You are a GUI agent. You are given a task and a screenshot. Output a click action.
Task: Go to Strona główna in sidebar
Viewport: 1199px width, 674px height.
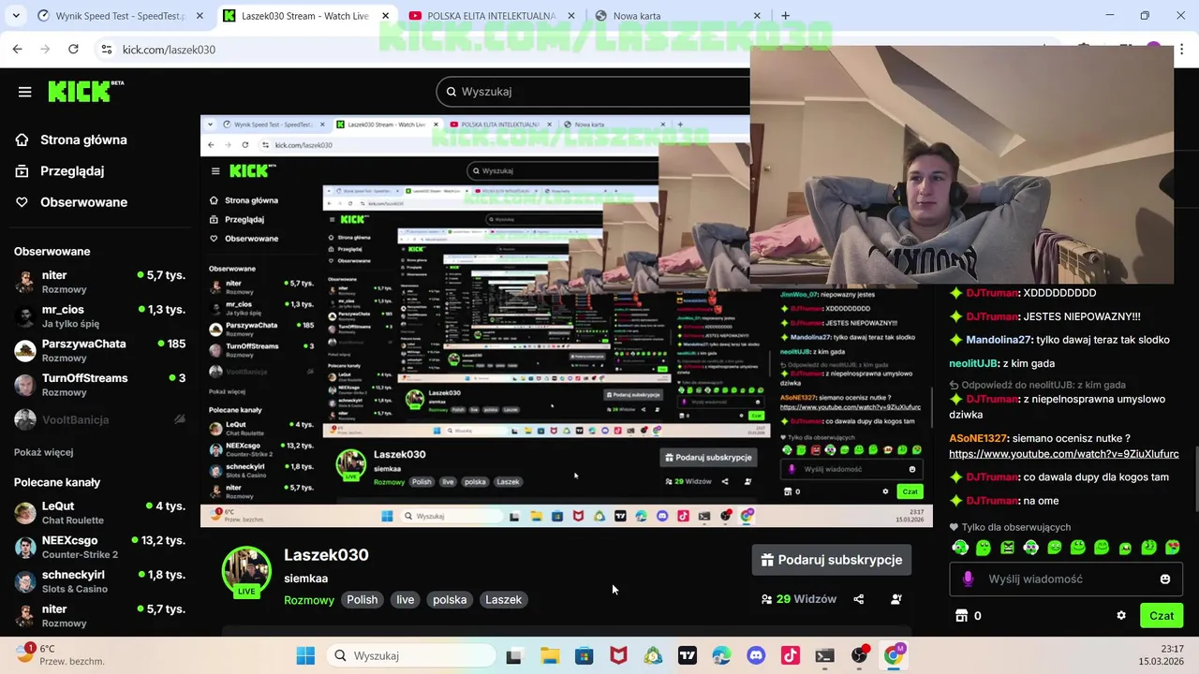[x=71, y=139]
